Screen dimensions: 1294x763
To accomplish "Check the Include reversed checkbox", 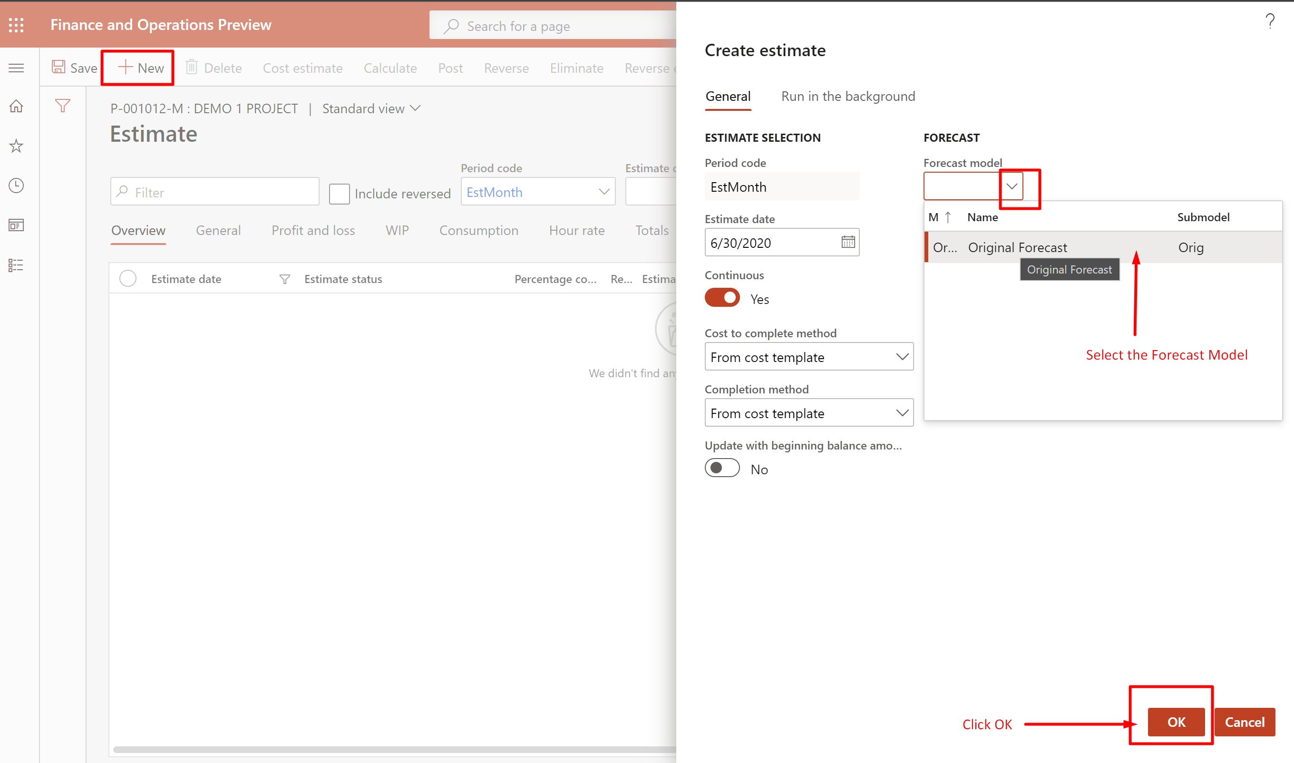I will point(339,193).
